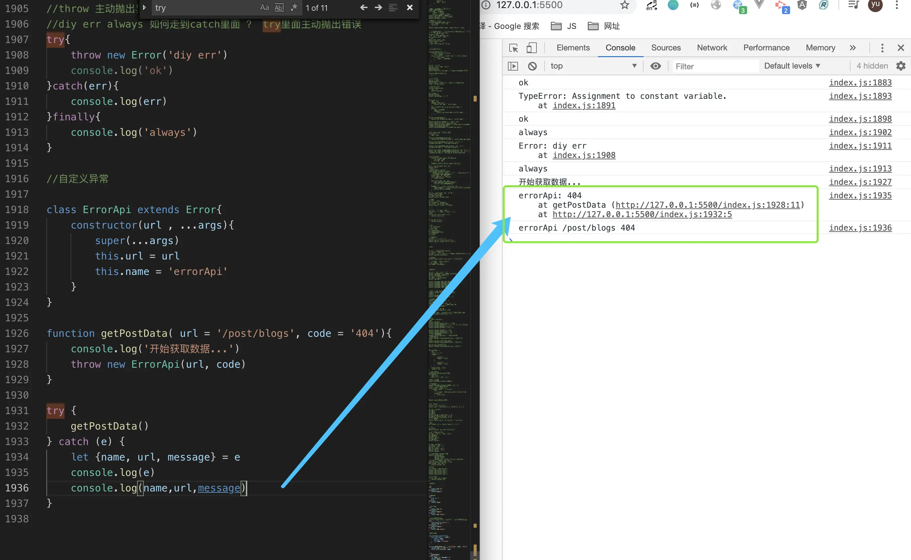Open source link index.js:1902

[x=860, y=132]
